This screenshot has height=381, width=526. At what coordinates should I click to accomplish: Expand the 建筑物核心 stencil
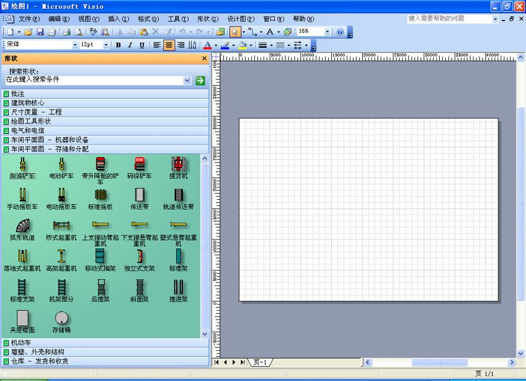tap(105, 103)
